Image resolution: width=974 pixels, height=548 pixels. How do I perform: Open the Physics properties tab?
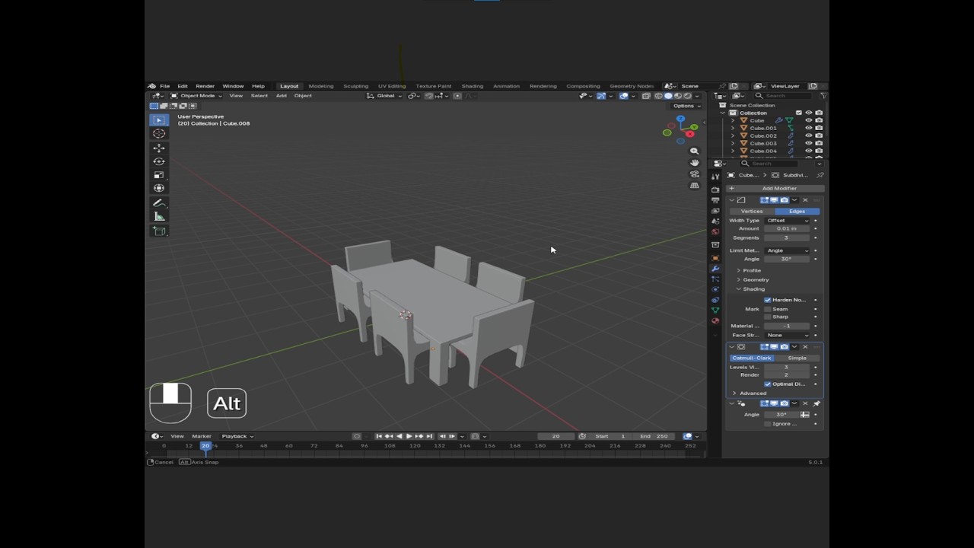tap(715, 289)
